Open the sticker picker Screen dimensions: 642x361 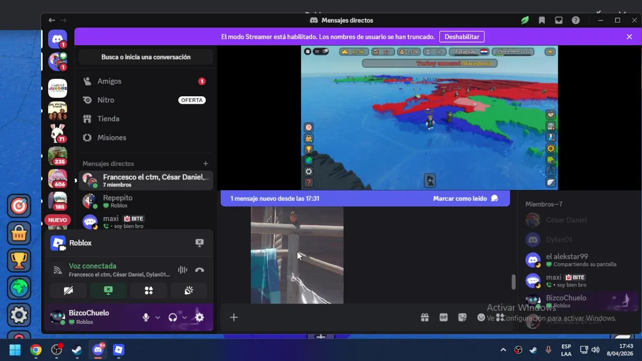(x=462, y=317)
